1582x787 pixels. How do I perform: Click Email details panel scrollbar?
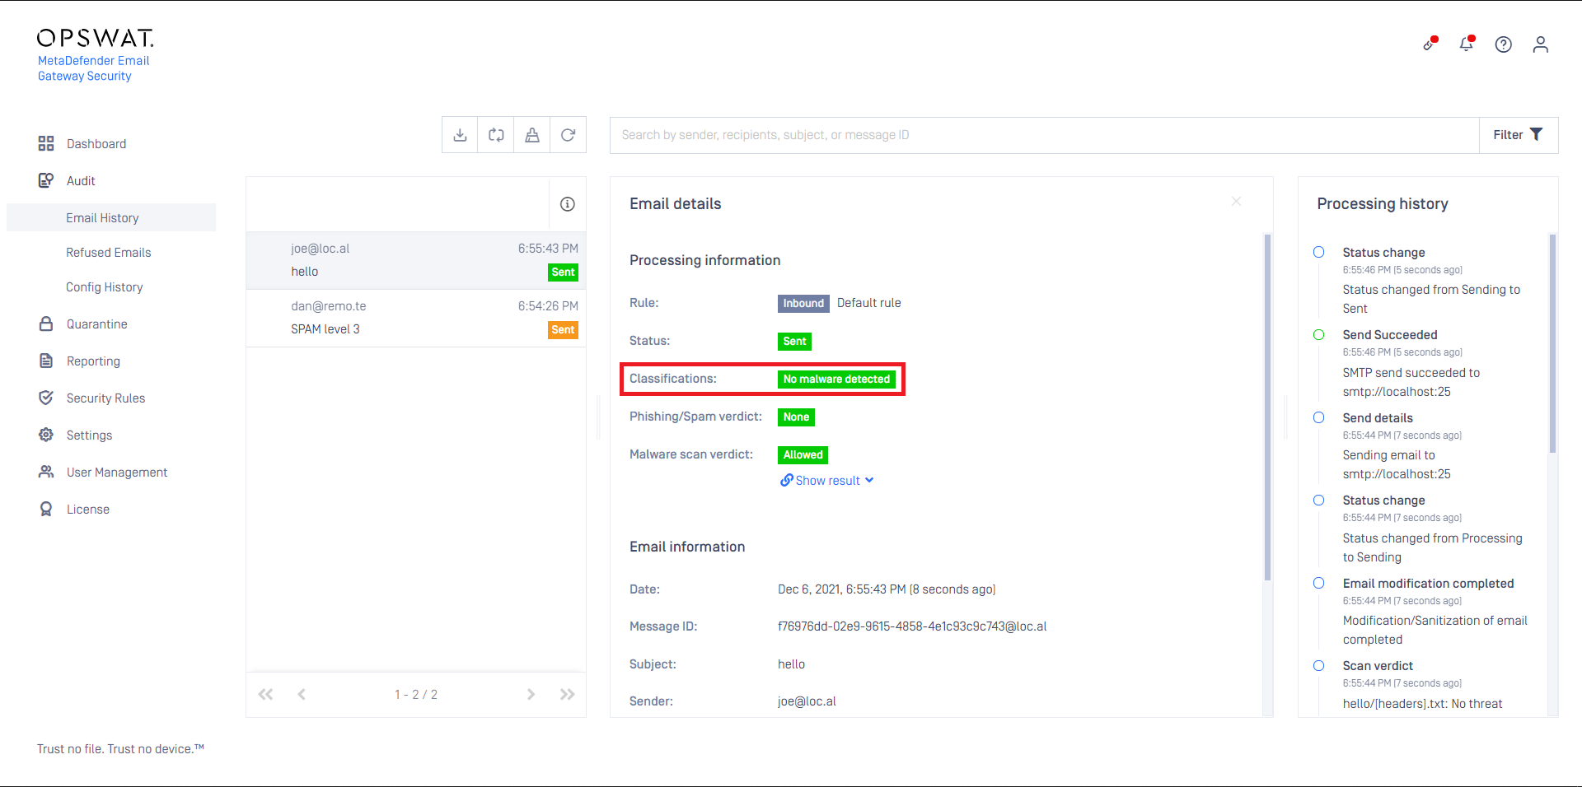1267,407
